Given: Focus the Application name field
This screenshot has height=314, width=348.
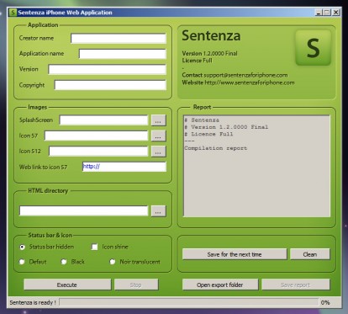Looking at the screenshot, I should tap(123, 54).
